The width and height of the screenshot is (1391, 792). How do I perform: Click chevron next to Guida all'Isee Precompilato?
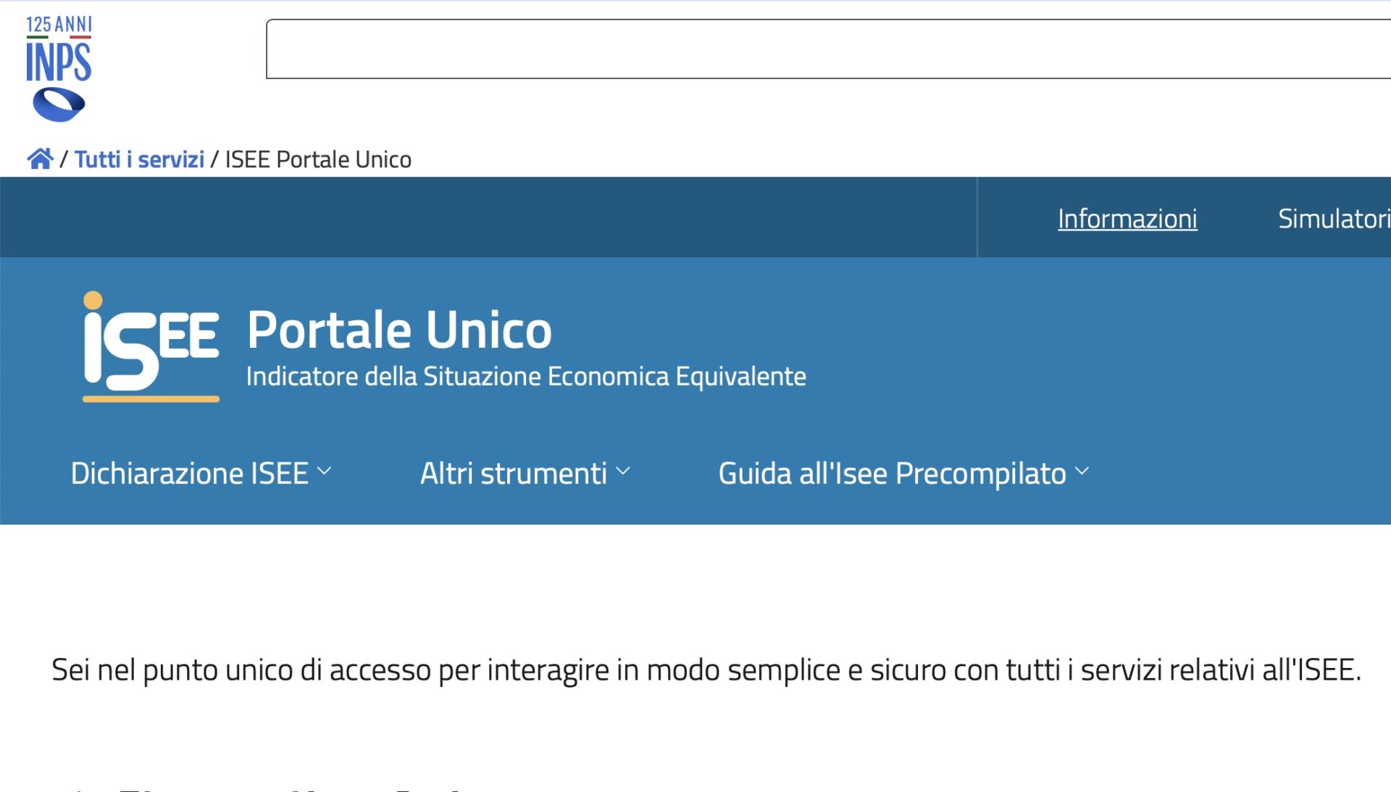pyautogui.click(x=1082, y=472)
